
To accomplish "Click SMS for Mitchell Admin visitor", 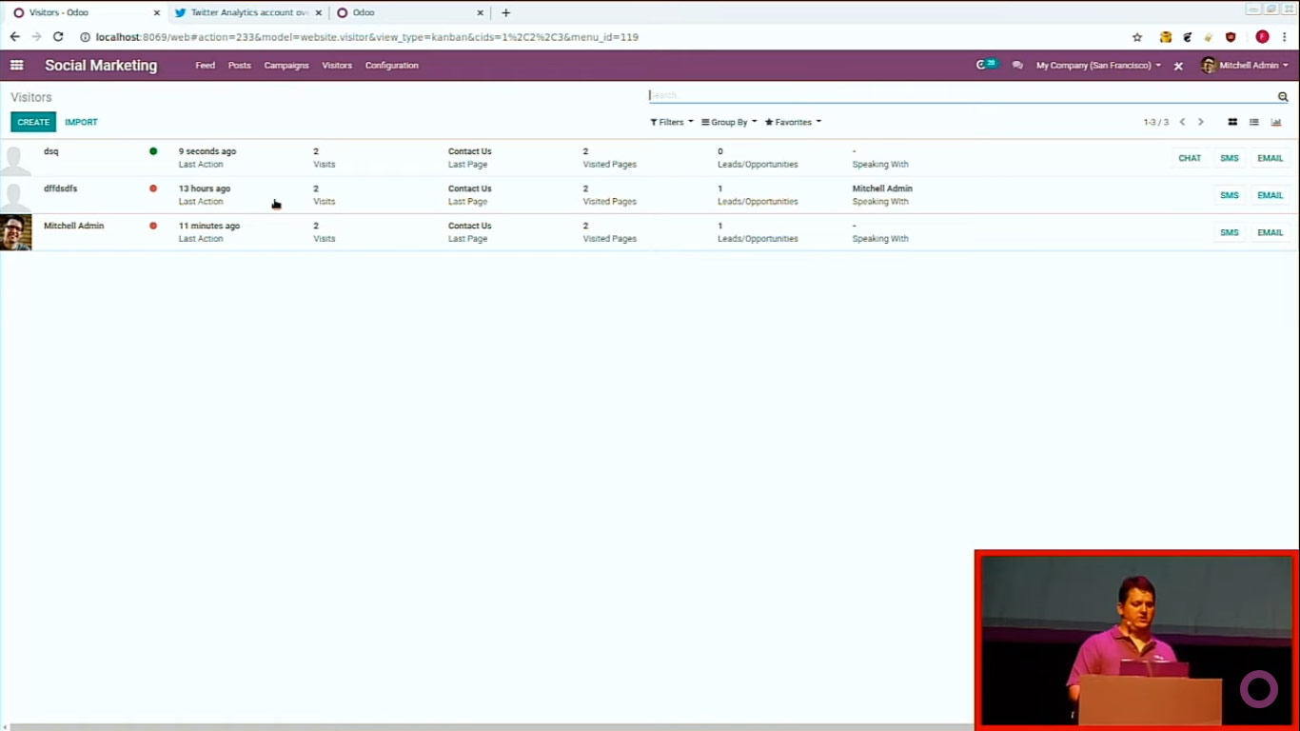I will pos(1230,232).
